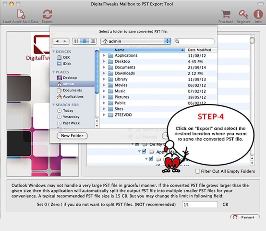Toggle the On My checkbox in mailbox tree
266x231 pixels.
137,144
